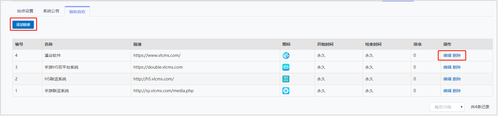Click the 手游联运系统 row icon
498x116 pixels.
coord(286,91)
